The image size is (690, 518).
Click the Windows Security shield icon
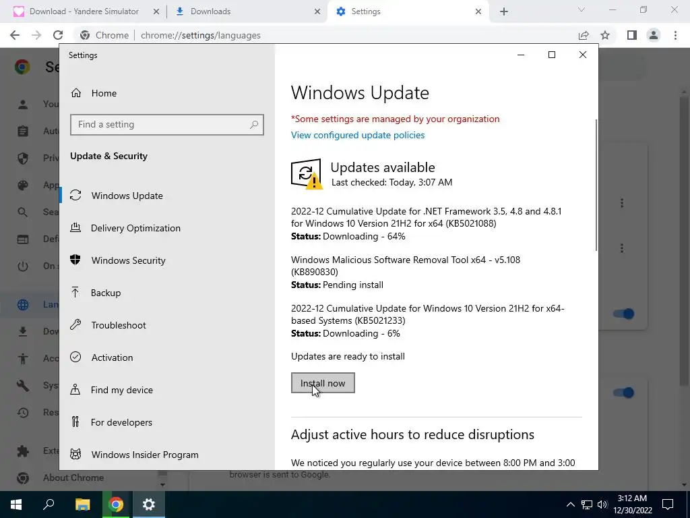pyautogui.click(x=75, y=260)
